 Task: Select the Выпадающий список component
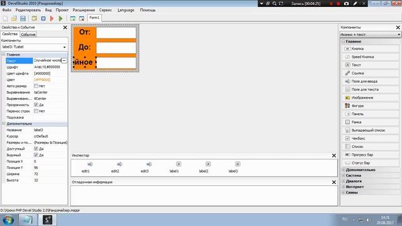click(x=371, y=131)
